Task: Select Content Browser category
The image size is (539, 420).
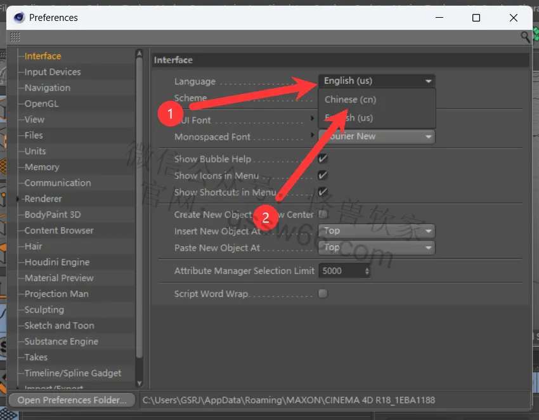Action: click(x=59, y=230)
